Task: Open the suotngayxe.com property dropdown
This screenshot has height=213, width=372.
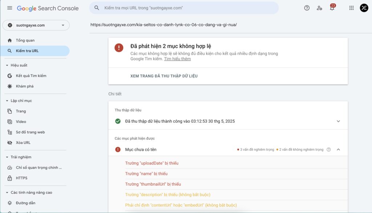Action: 36,25
